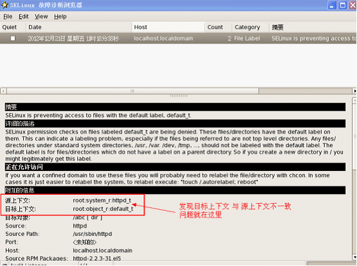This screenshot has width=357, height=266.
Task: Click the Source RPM Packages value httpd-2.2.3-31.el5
Action: coord(96,258)
